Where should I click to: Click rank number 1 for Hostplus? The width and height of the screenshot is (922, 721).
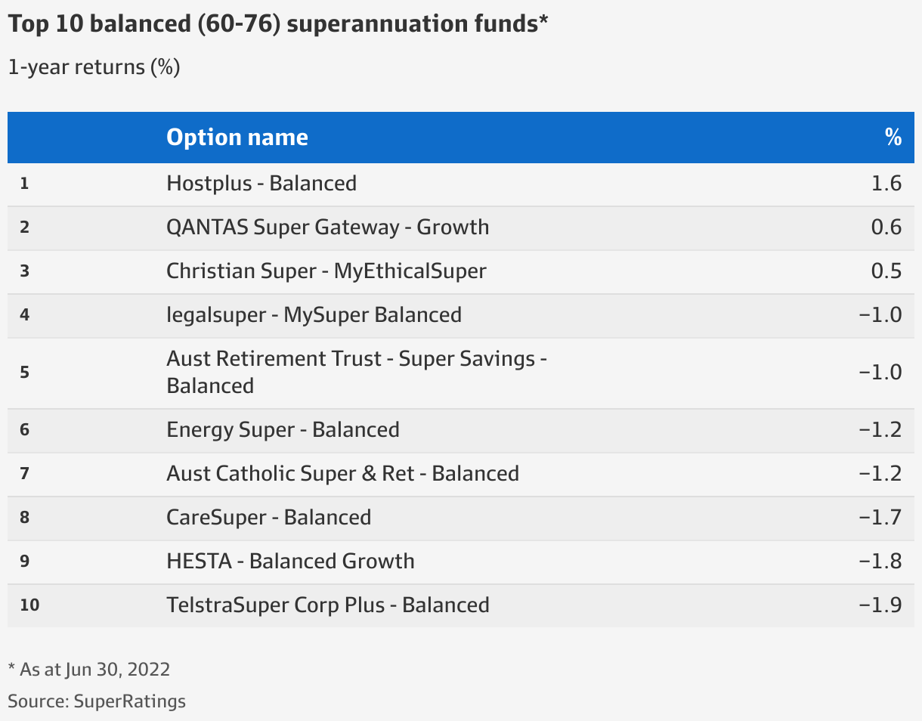pos(24,184)
